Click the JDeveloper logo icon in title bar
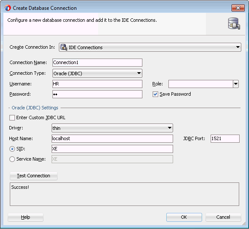Screen dimensions: 249x229 pyautogui.click(x=8, y=8)
